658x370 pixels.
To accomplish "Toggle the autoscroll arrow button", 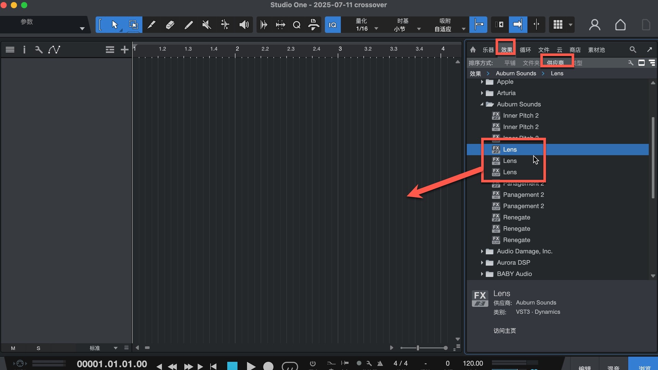I will [517, 25].
